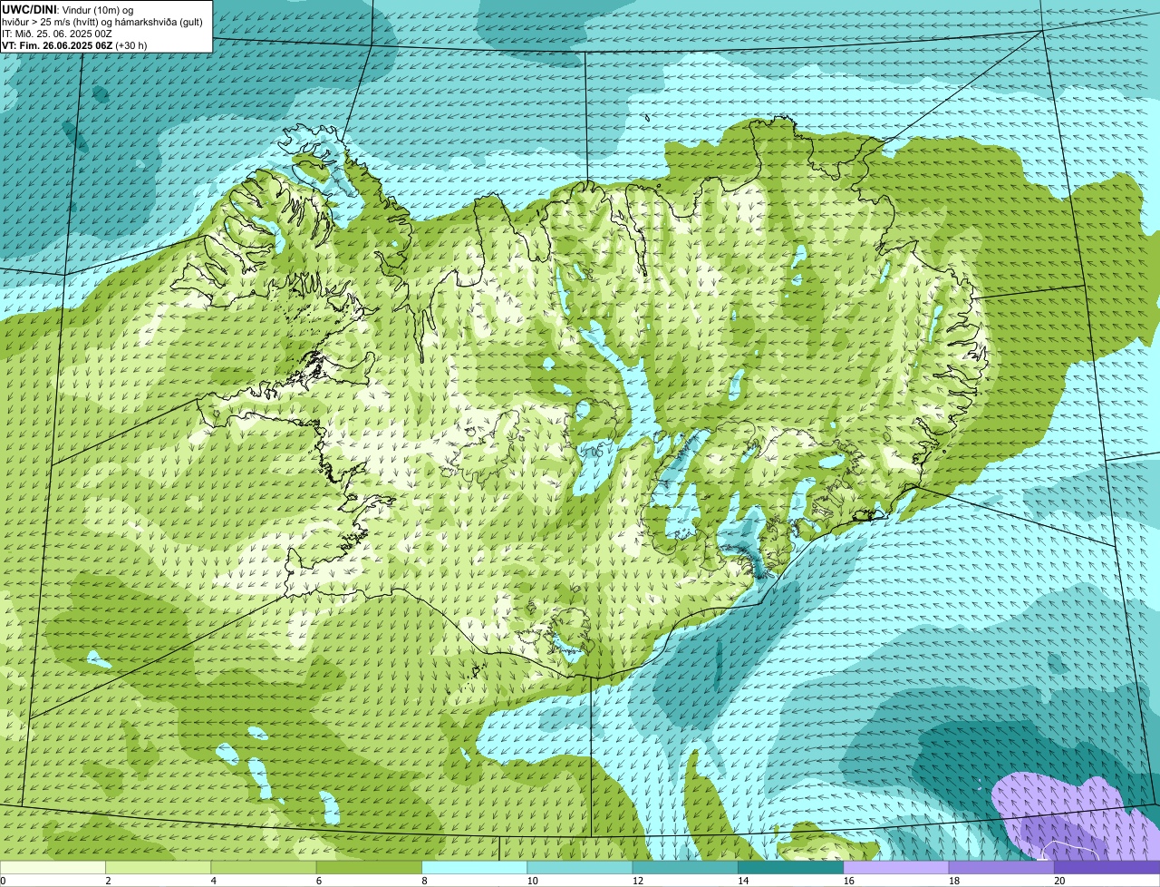This screenshot has height=887, width=1160.
Task: Click the legend label "16"
Action: pos(848,881)
